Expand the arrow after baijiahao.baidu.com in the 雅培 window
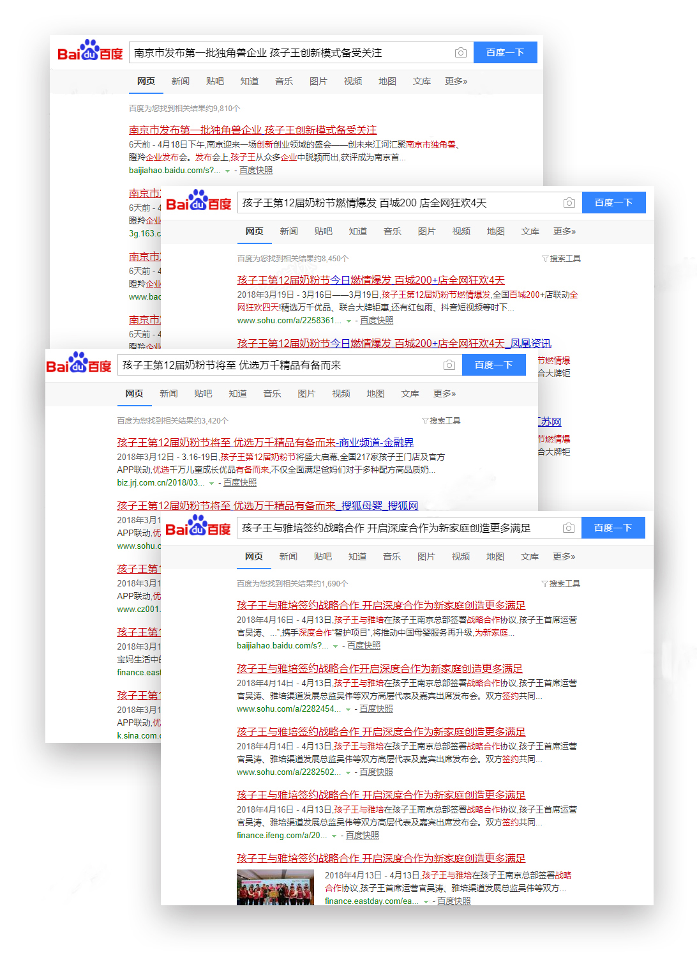The image size is (697, 957). coord(336,647)
